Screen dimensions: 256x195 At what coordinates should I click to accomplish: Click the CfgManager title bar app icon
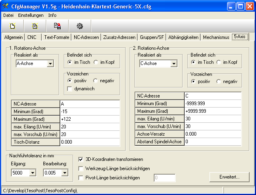(x=6, y=6)
